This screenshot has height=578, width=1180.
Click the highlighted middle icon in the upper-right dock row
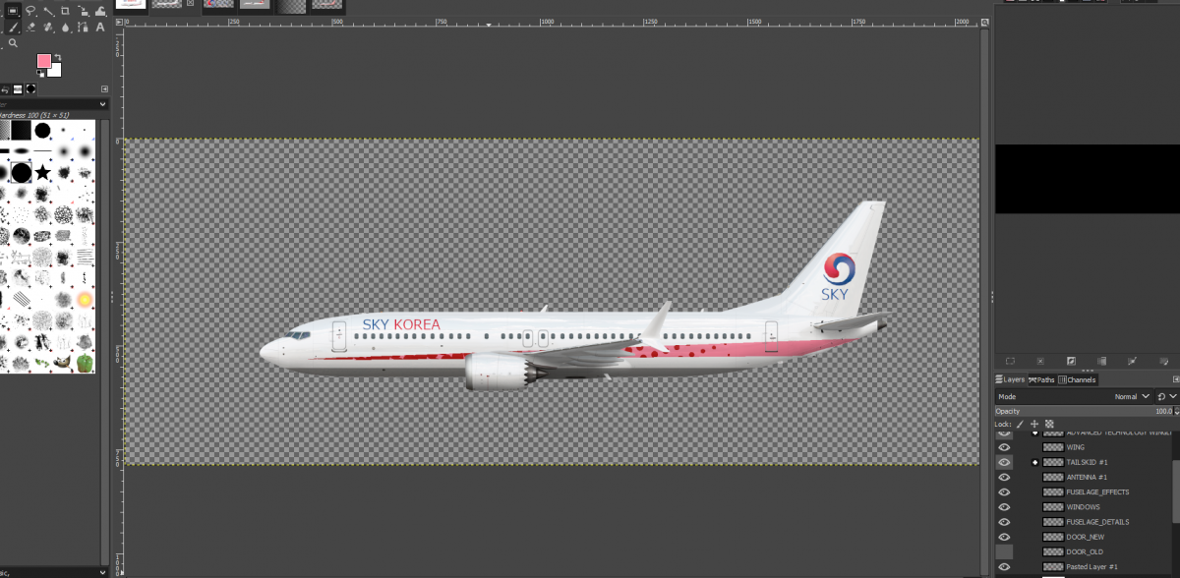pyautogui.click(x=1071, y=361)
